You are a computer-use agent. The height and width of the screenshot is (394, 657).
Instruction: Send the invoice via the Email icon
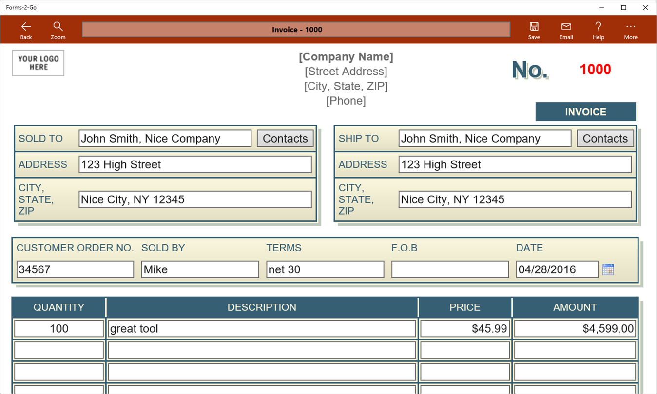point(566,30)
